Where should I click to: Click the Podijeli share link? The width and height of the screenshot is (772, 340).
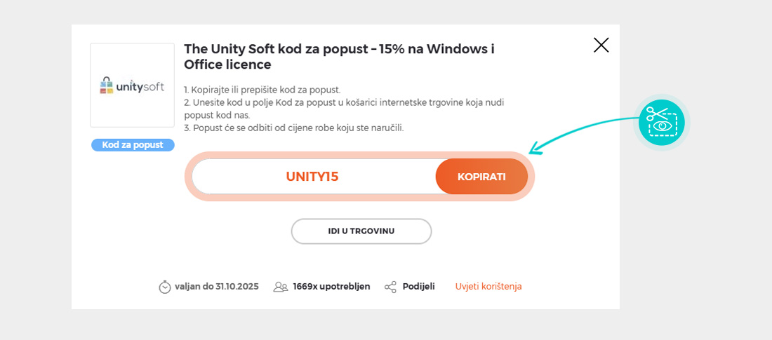pyautogui.click(x=418, y=287)
